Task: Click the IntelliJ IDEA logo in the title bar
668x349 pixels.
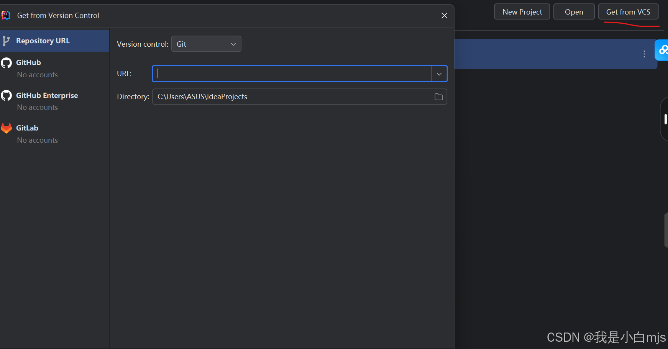Action: (6, 15)
